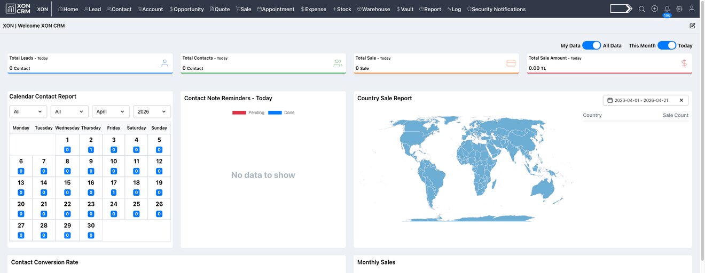Expand the April month dropdown
Viewport: 705px width, 273px height.
111,112
